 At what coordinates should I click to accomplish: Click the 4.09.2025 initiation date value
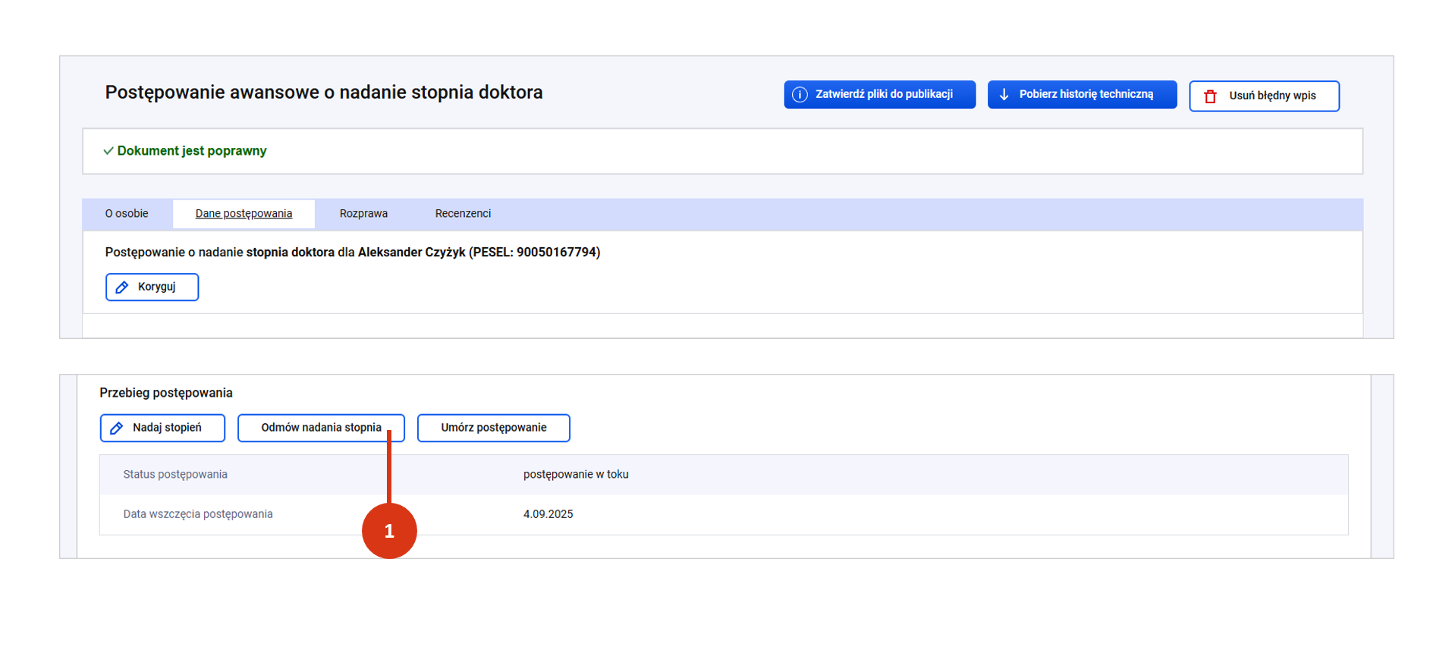tap(548, 514)
